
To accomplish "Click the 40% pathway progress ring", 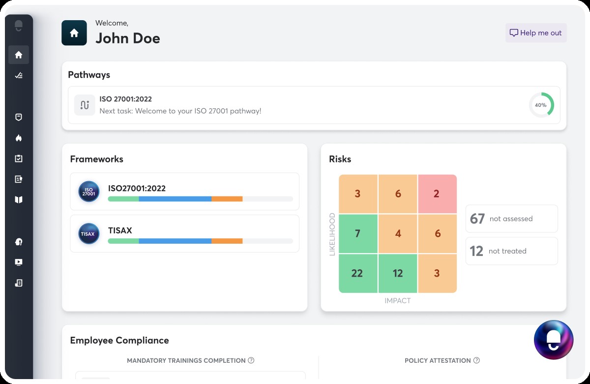I will click(x=541, y=105).
